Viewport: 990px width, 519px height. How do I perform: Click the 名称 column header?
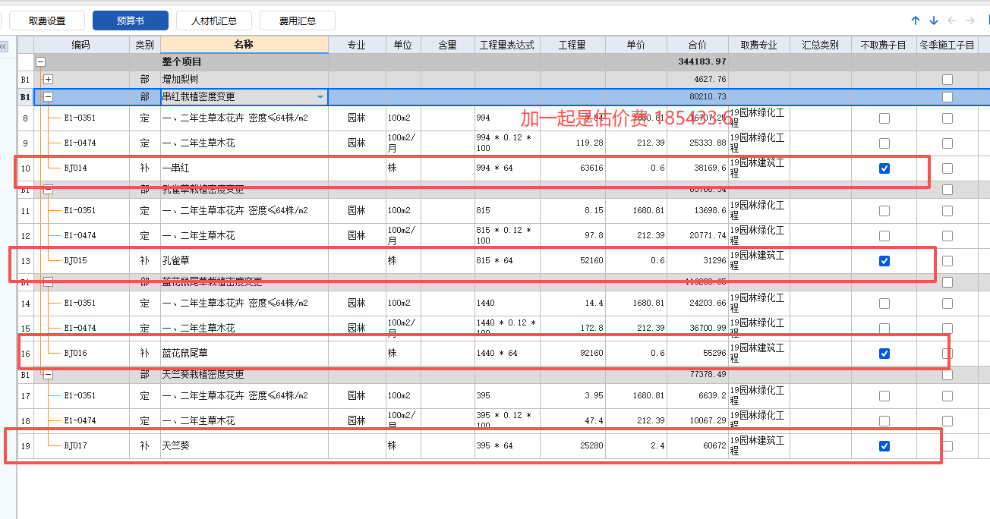point(243,44)
